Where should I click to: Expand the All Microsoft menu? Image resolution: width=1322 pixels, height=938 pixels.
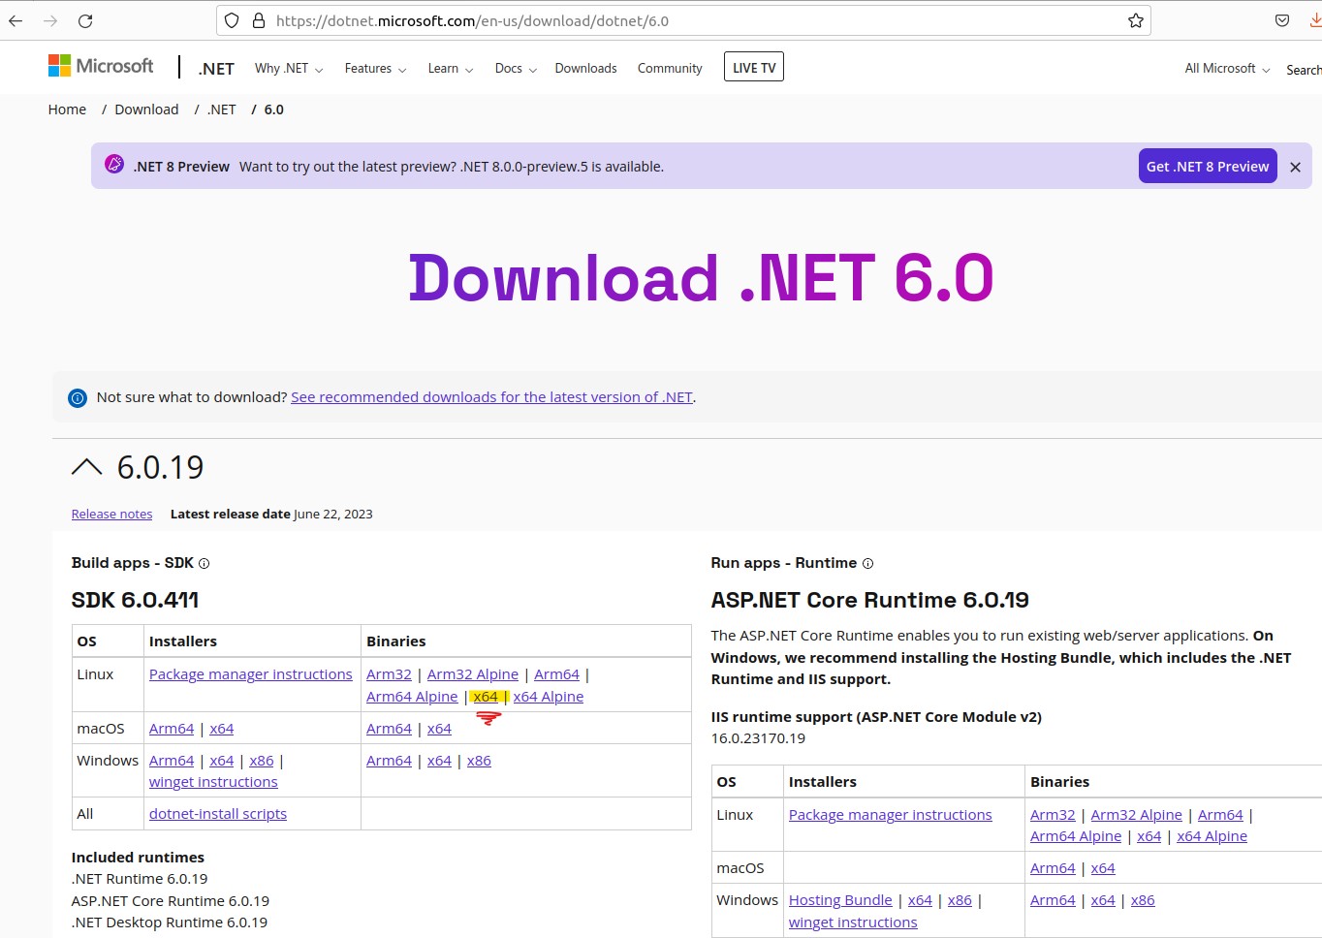[x=1227, y=68]
